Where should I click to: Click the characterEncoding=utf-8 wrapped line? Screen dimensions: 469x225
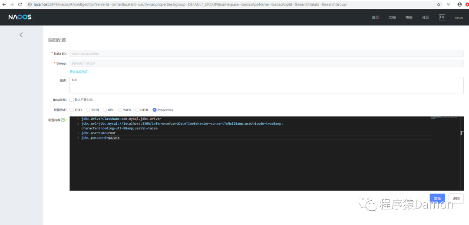pyautogui.click(x=119, y=128)
